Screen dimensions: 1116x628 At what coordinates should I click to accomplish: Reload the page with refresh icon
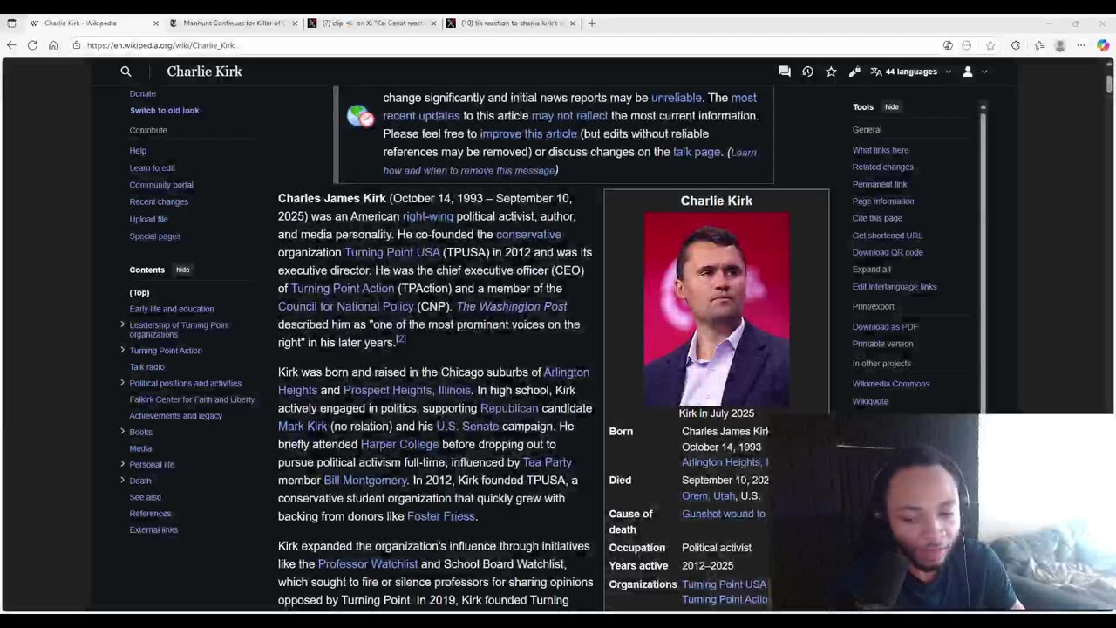coord(32,45)
